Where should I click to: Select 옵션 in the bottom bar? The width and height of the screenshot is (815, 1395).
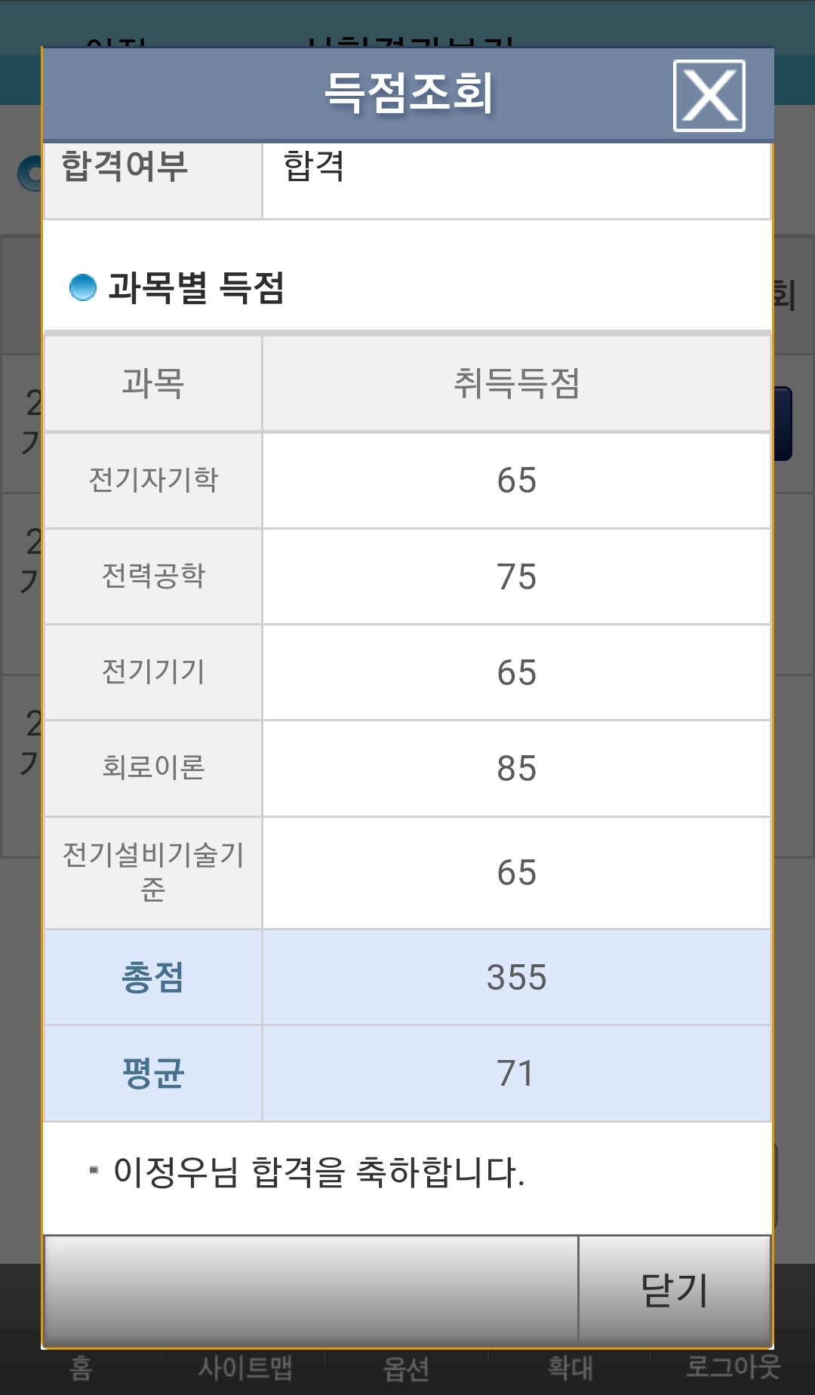tap(406, 1368)
